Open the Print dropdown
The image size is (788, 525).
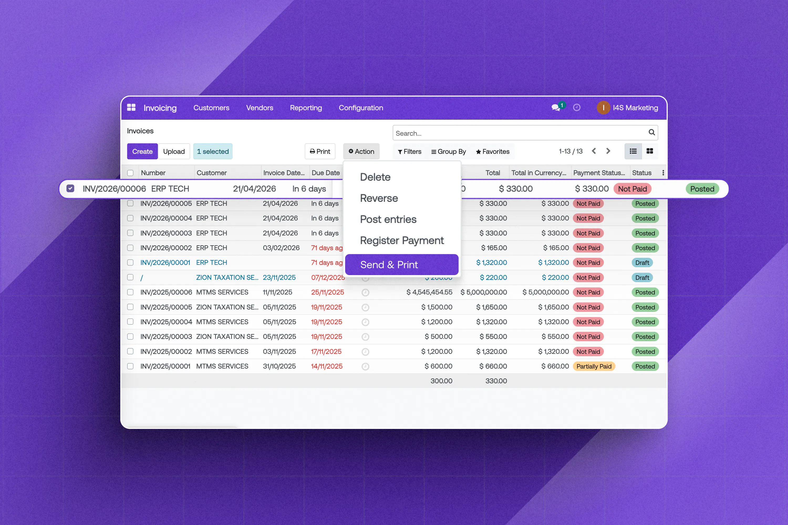pos(320,151)
